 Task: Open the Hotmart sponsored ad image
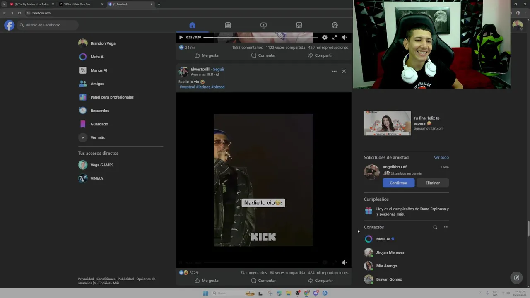pyautogui.click(x=388, y=123)
